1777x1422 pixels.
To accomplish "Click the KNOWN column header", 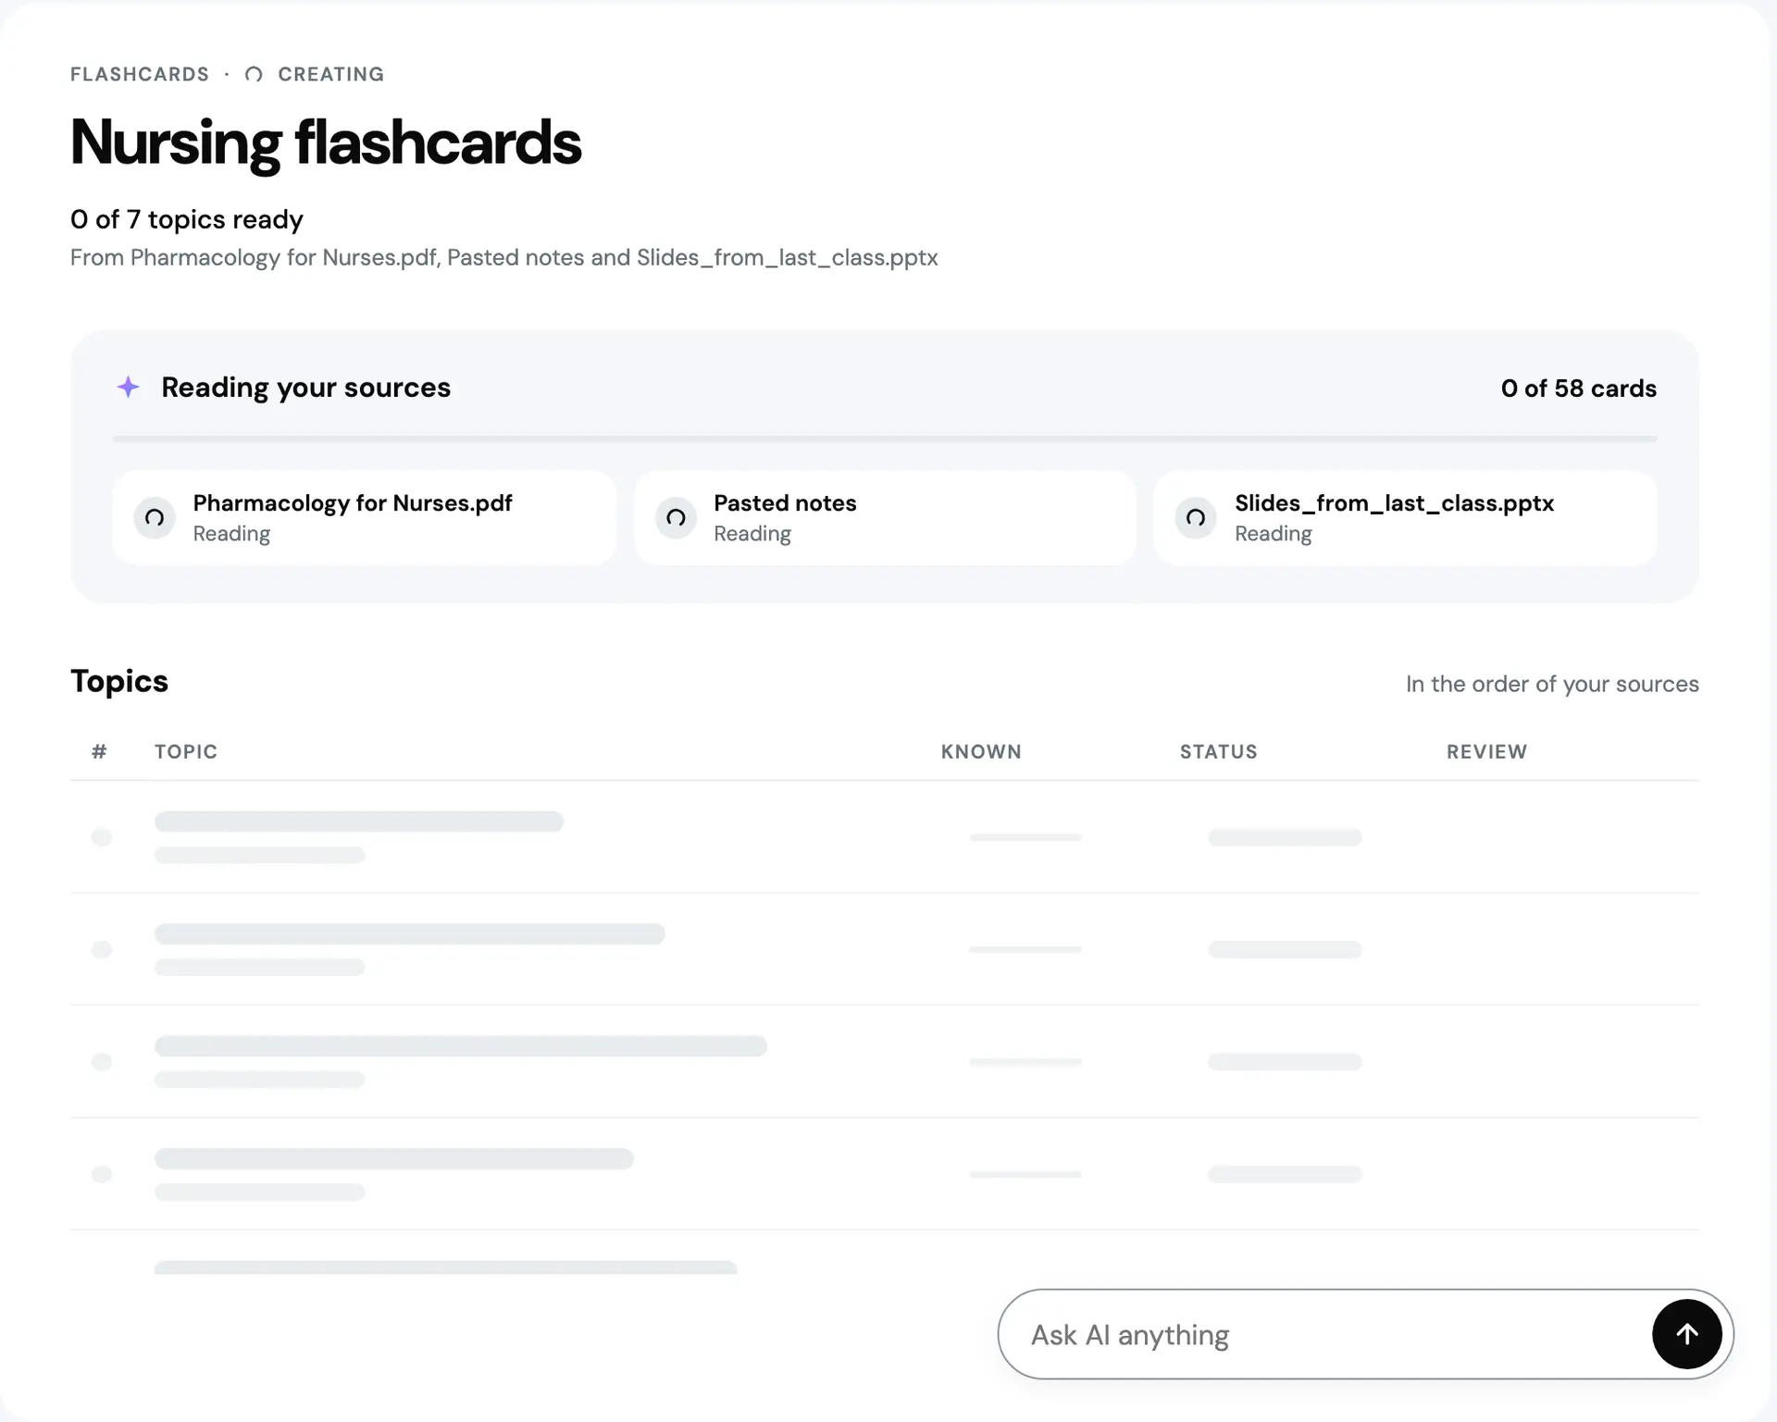I will tap(981, 751).
